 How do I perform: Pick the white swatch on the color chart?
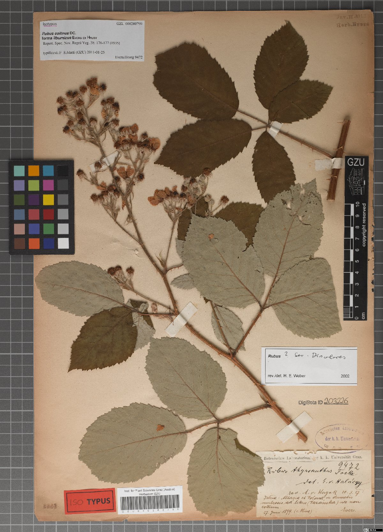[63, 243]
